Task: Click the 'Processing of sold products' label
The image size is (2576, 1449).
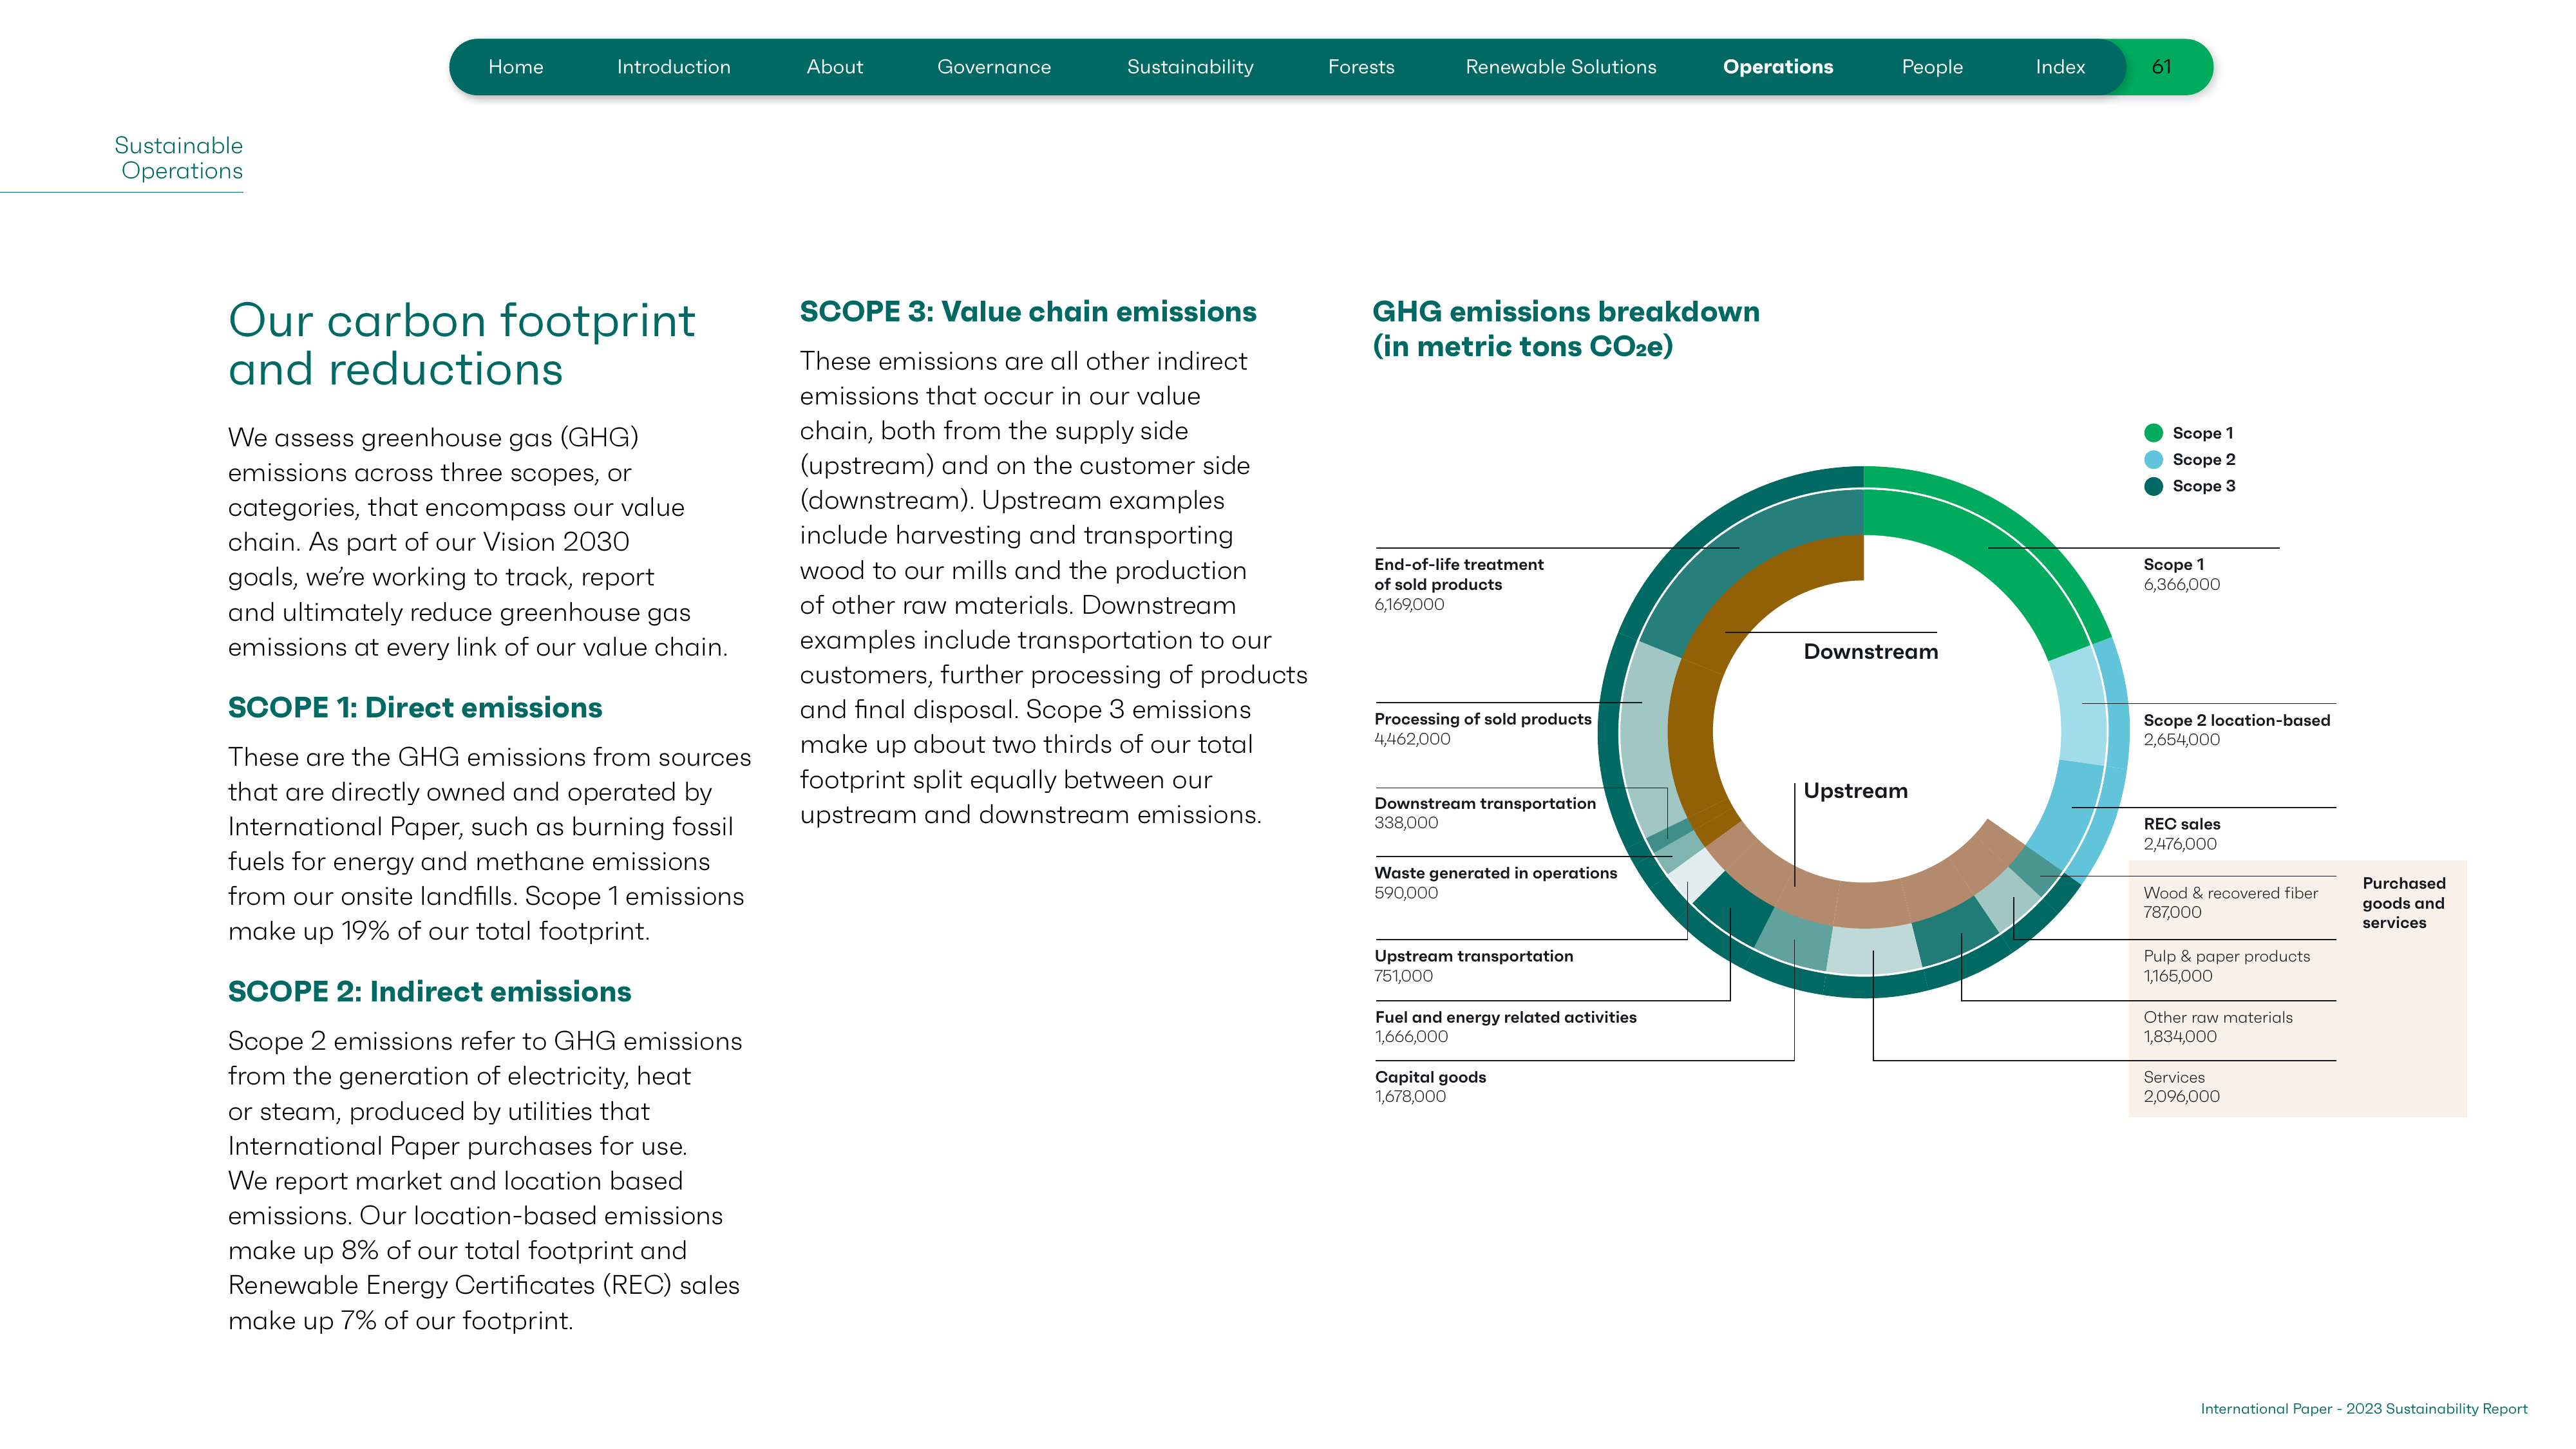Action: point(1482,719)
